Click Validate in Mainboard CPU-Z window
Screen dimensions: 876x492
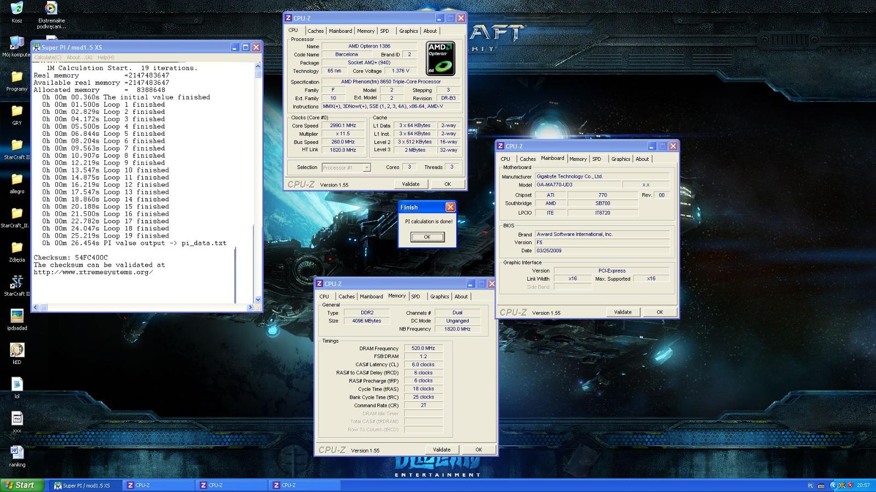click(623, 312)
